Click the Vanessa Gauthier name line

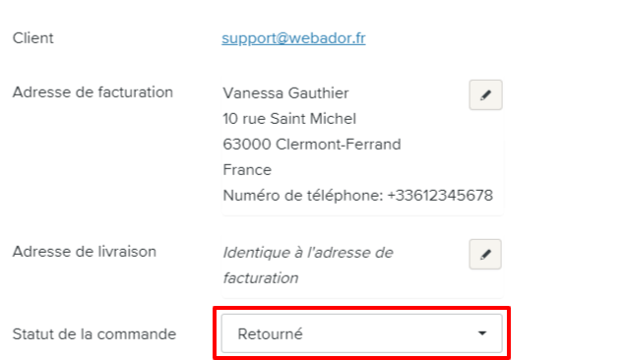tap(285, 93)
